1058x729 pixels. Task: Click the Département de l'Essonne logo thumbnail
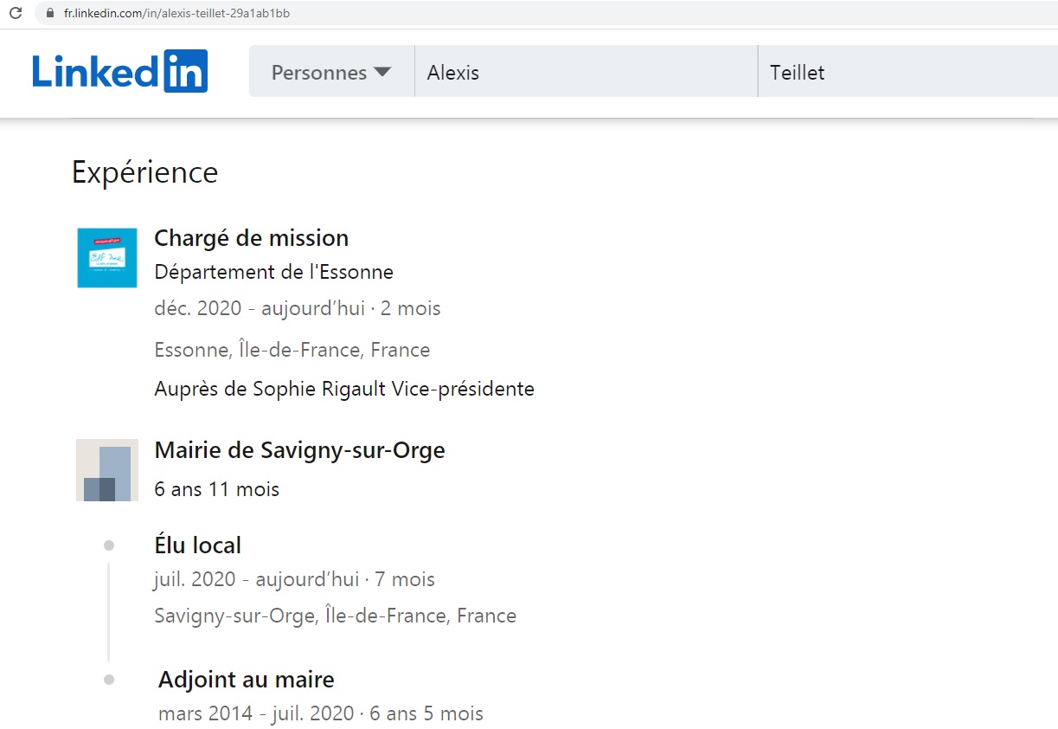click(107, 258)
